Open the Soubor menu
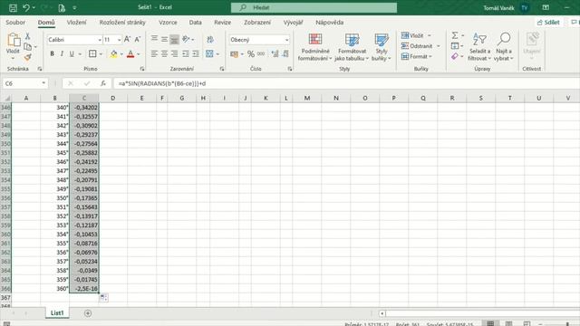The height and width of the screenshot is (326, 580). 15,22
